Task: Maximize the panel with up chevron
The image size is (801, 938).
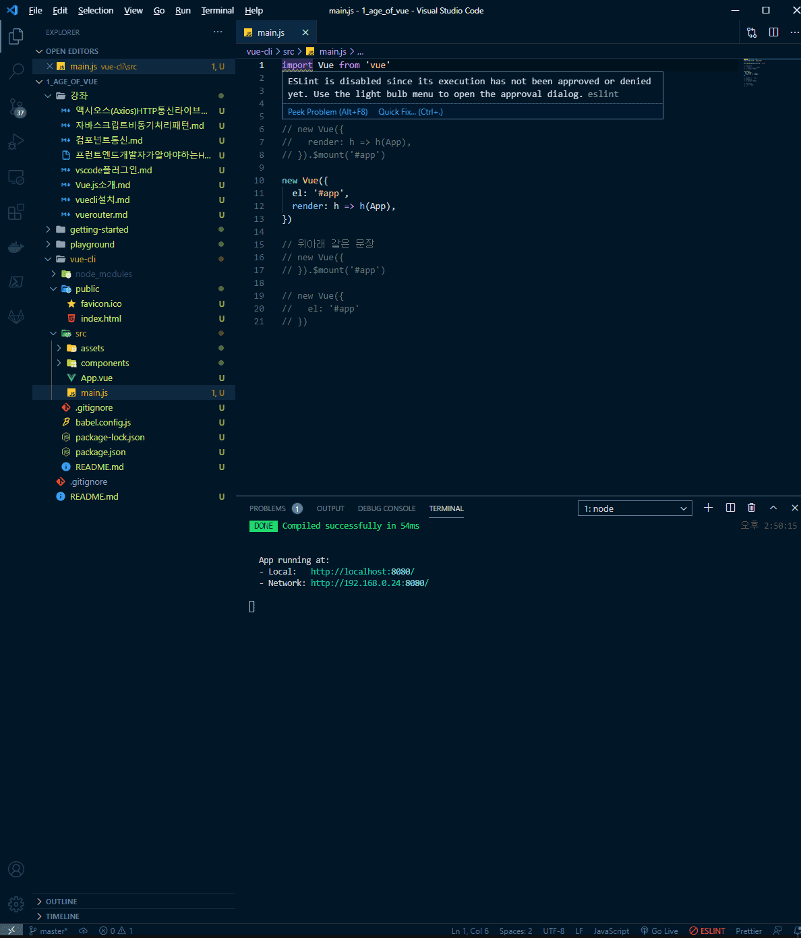Action: click(773, 508)
